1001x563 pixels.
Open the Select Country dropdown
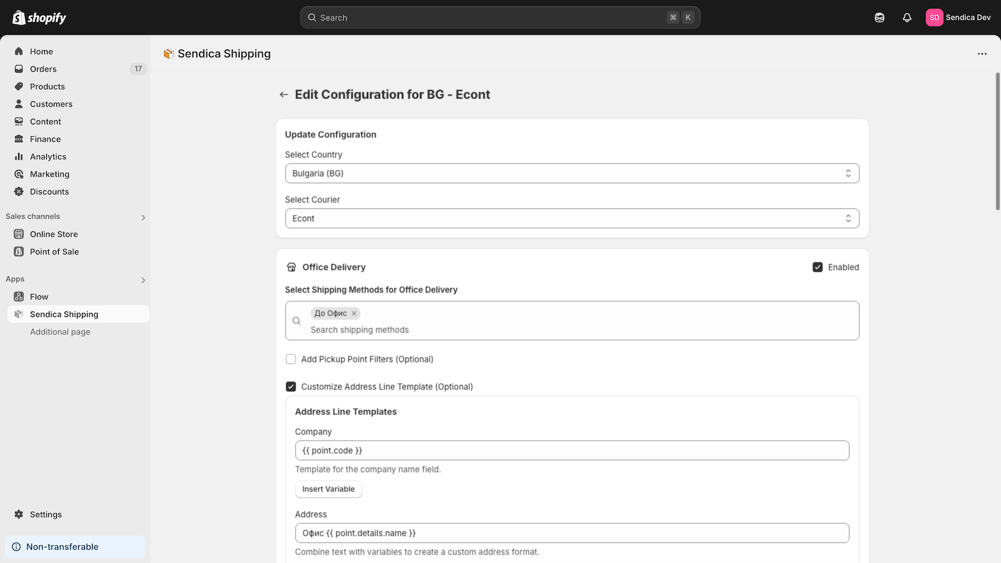pos(572,173)
